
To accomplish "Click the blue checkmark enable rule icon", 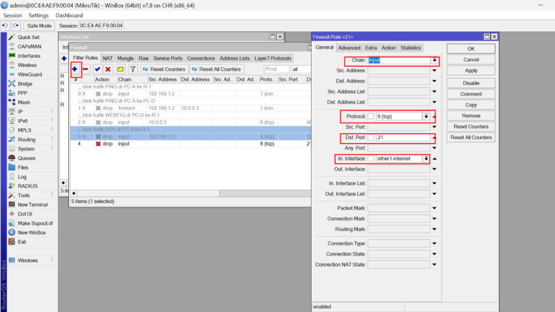I will 98,69.
